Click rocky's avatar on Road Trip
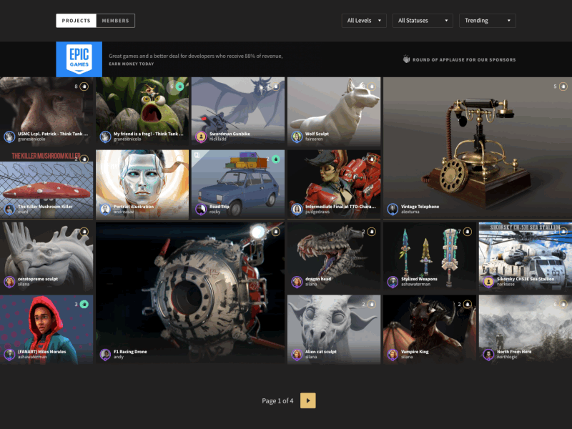The height and width of the screenshot is (429, 572). tap(201, 210)
